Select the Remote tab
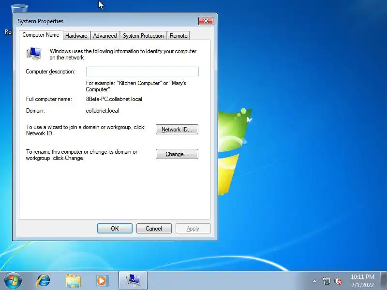Image resolution: width=387 pixels, height=290 pixels. pos(179,36)
